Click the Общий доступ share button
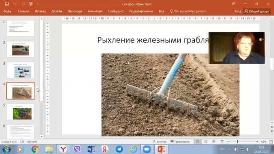 257,11
